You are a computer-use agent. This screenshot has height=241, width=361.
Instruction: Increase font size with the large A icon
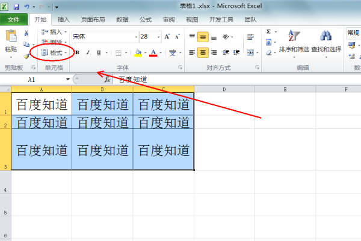tap(167, 36)
